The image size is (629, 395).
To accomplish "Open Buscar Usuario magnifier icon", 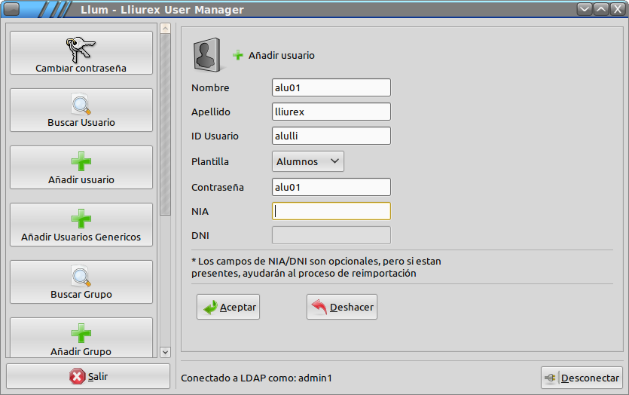I will pos(81,104).
